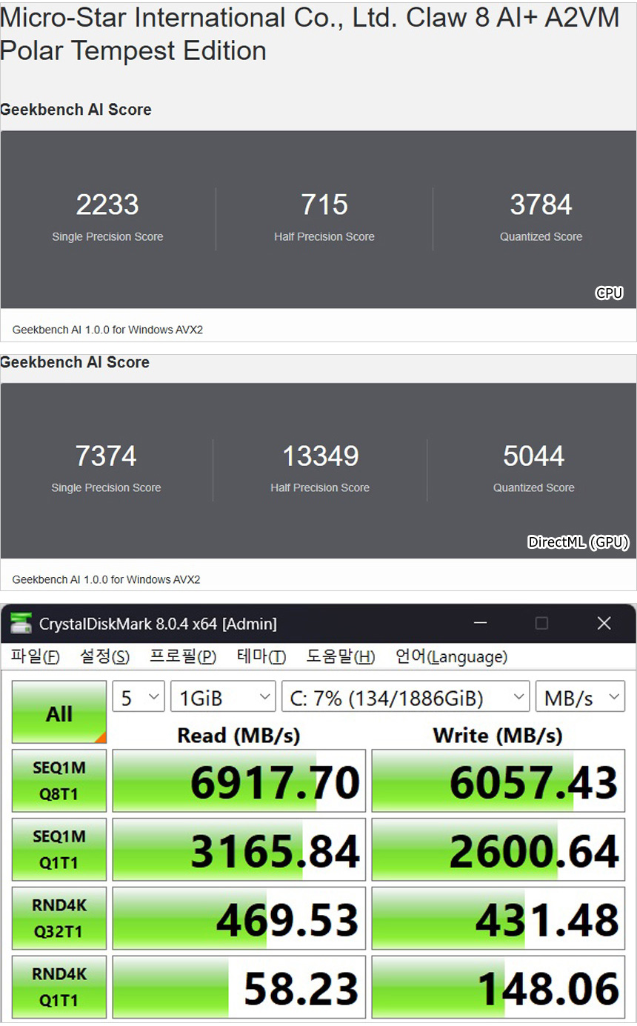The image size is (637, 1026).
Task: Open the test count dropdown showing 5
Action: (x=138, y=698)
